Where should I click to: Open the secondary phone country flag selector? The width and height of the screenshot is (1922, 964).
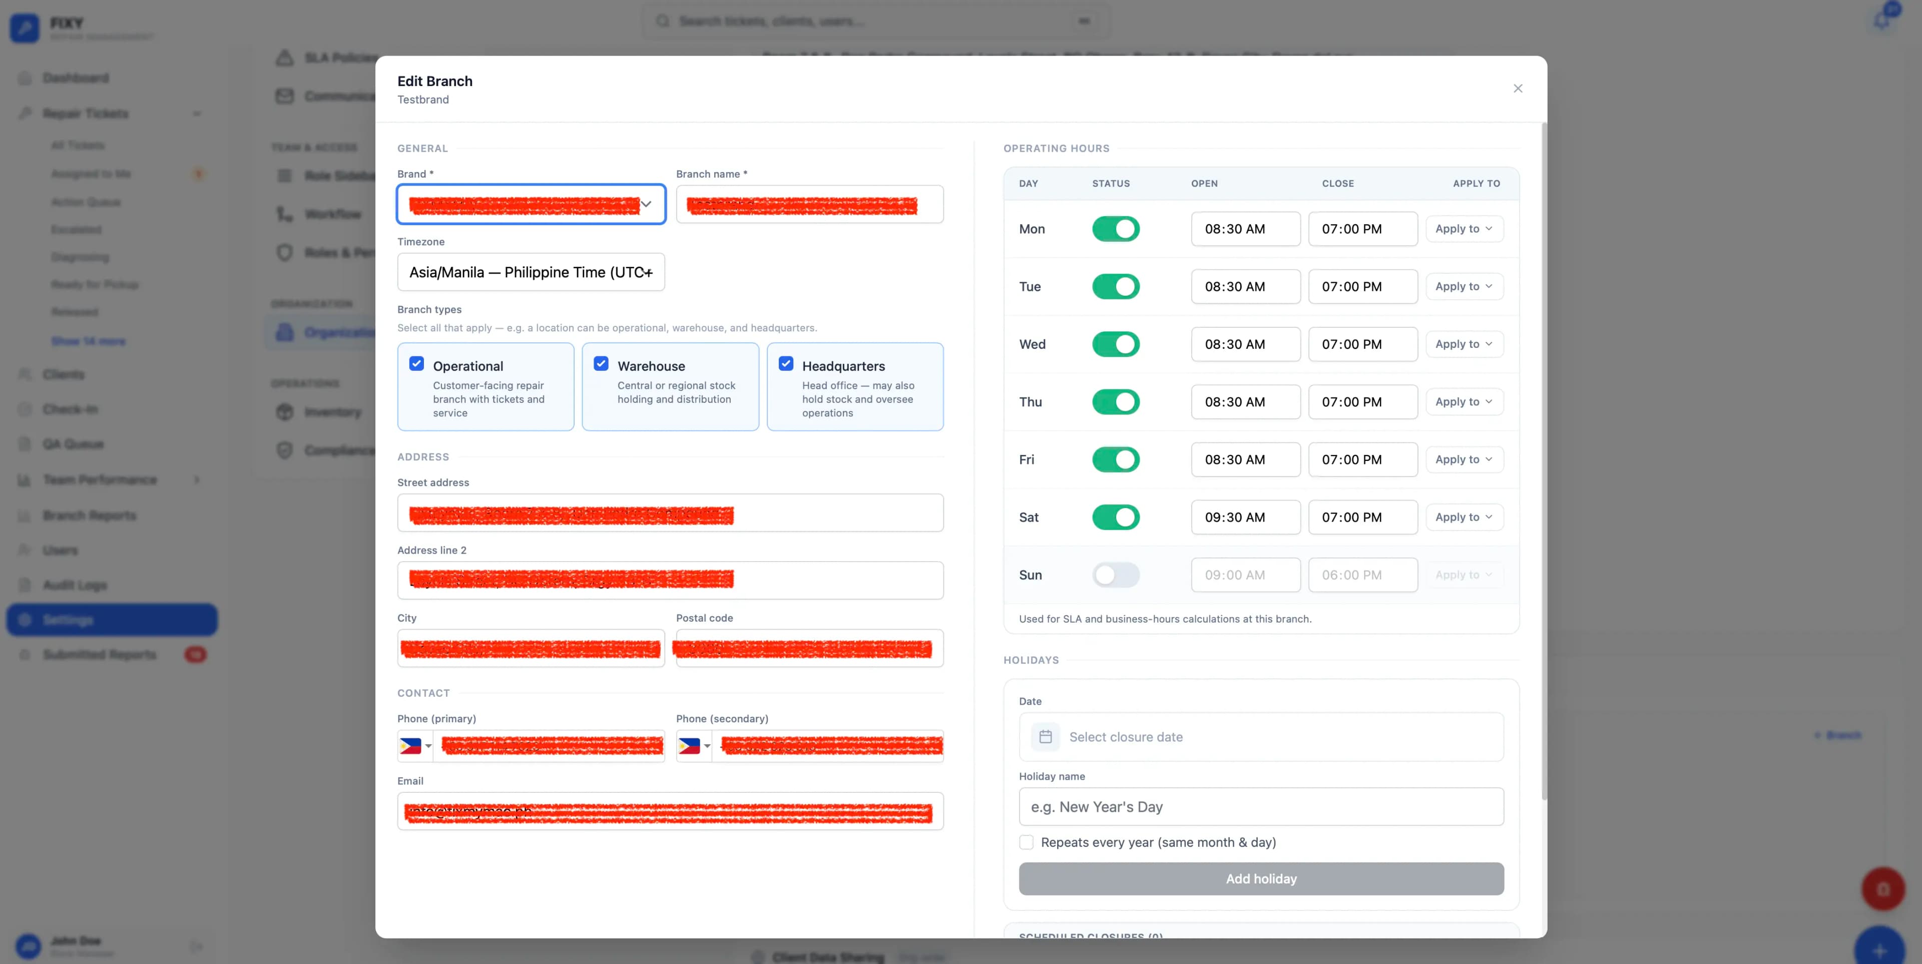[695, 746]
